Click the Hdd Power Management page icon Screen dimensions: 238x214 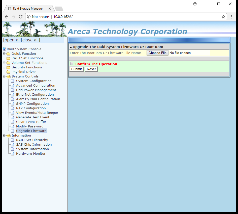pos(13,90)
